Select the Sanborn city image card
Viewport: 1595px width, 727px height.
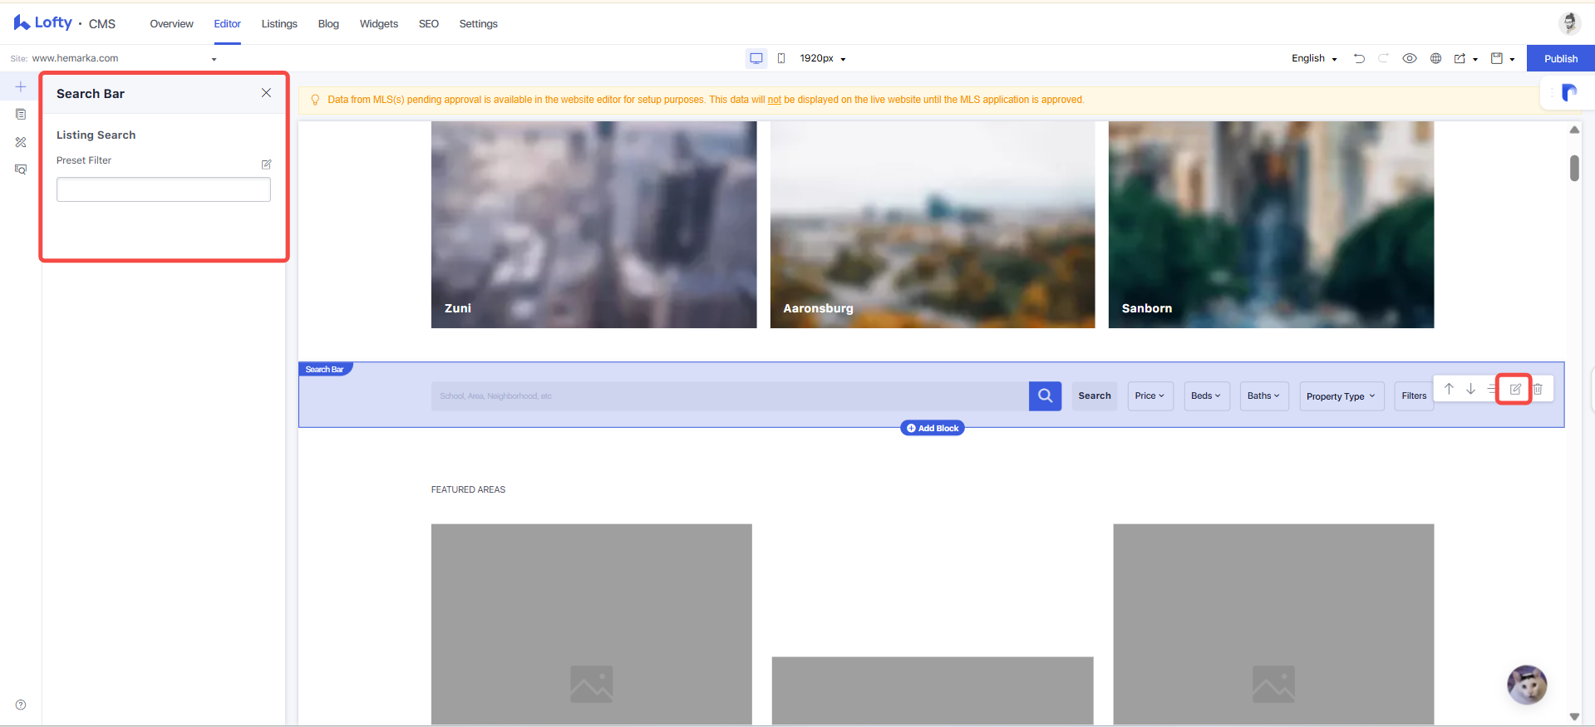point(1271,224)
